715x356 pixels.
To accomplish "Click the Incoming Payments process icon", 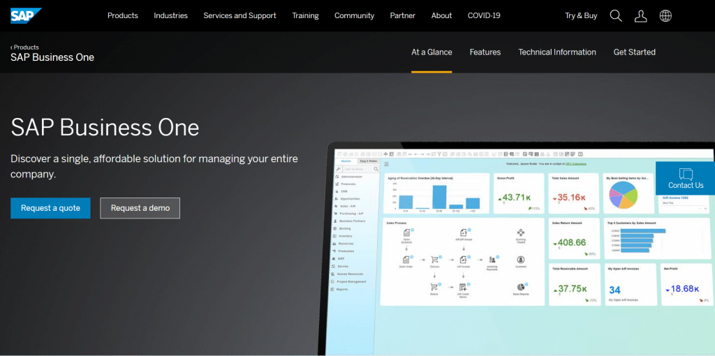I will click(492, 260).
